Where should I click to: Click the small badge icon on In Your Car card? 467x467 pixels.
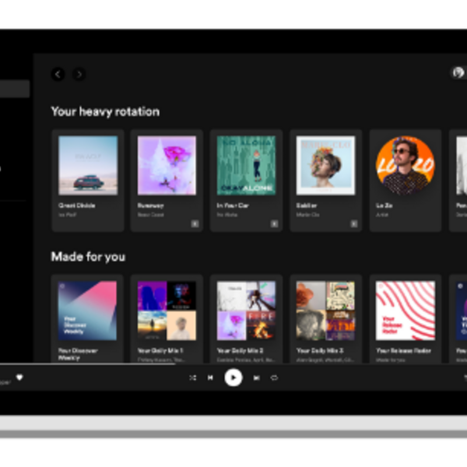click(x=274, y=223)
